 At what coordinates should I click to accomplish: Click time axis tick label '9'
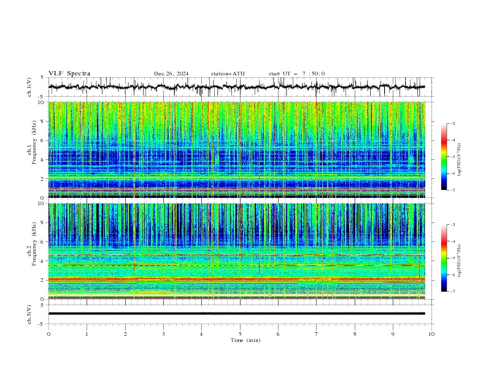point(393,334)
